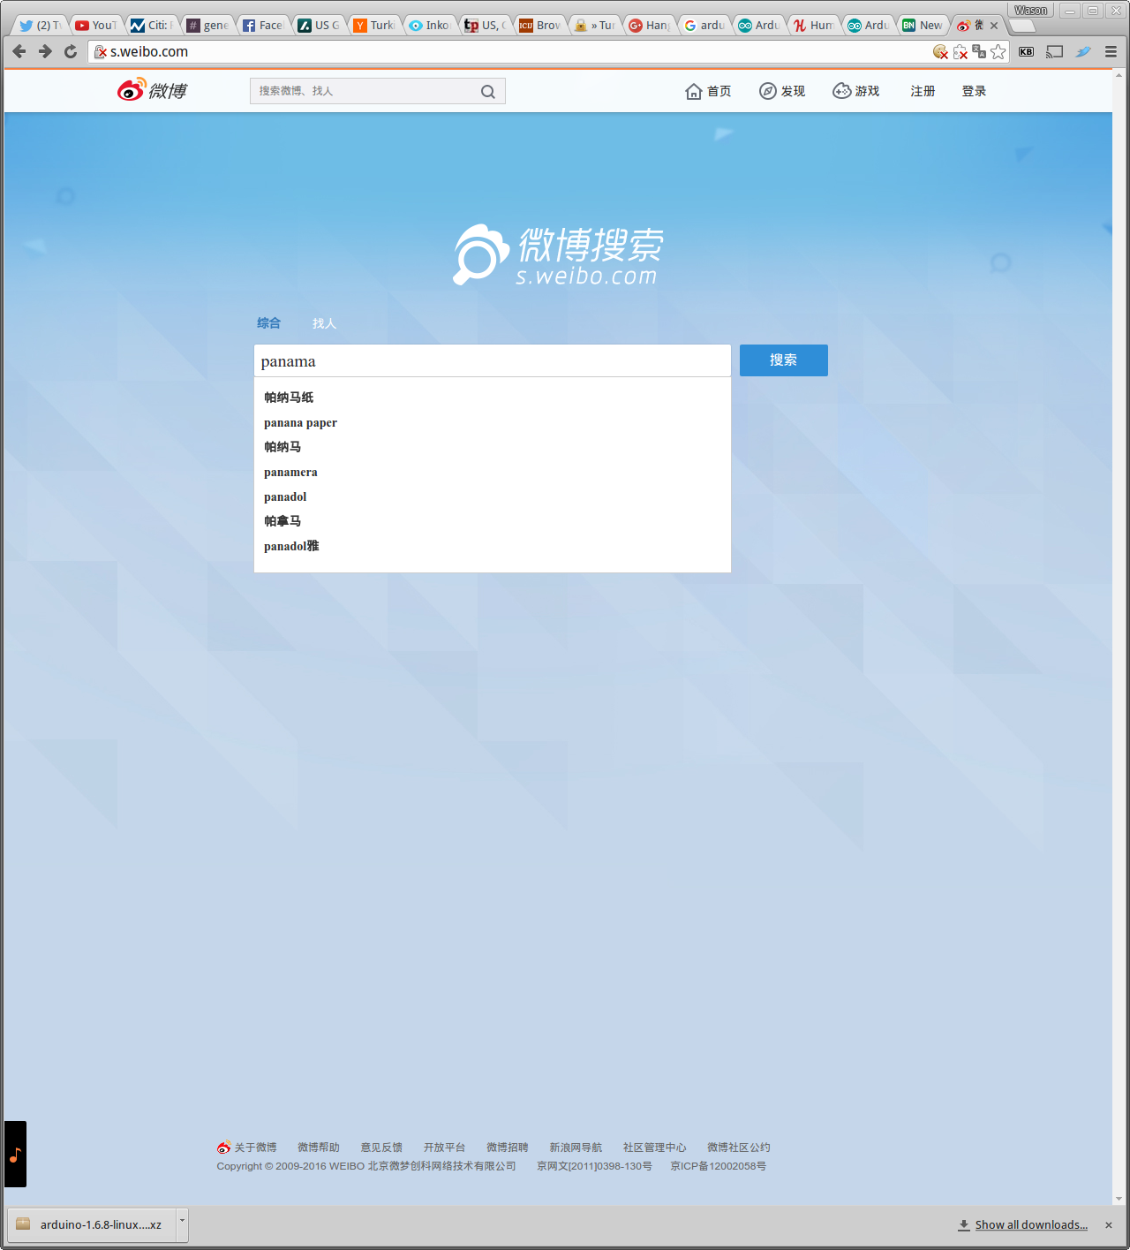Image resolution: width=1130 pixels, height=1250 pixels.
Task: Open the 游戏 games section
Action: [856, 91]
